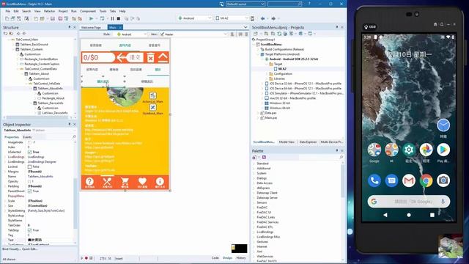
Task: Click the up chevron icon in the orange header
Action: (163, 57)
